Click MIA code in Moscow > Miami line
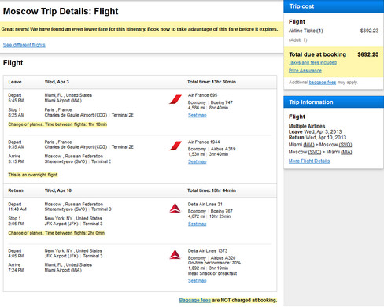This screenshot has height=307, width=384. (346, 152)
